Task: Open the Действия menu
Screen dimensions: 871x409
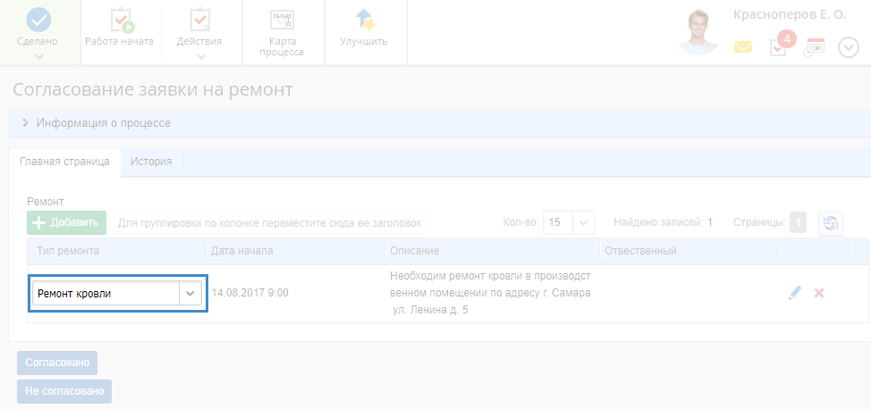Action: click(x=199, y=32)
